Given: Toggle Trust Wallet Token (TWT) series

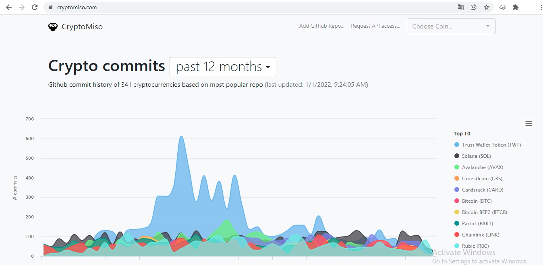Looking at the screenshot, I should (491, 145).
